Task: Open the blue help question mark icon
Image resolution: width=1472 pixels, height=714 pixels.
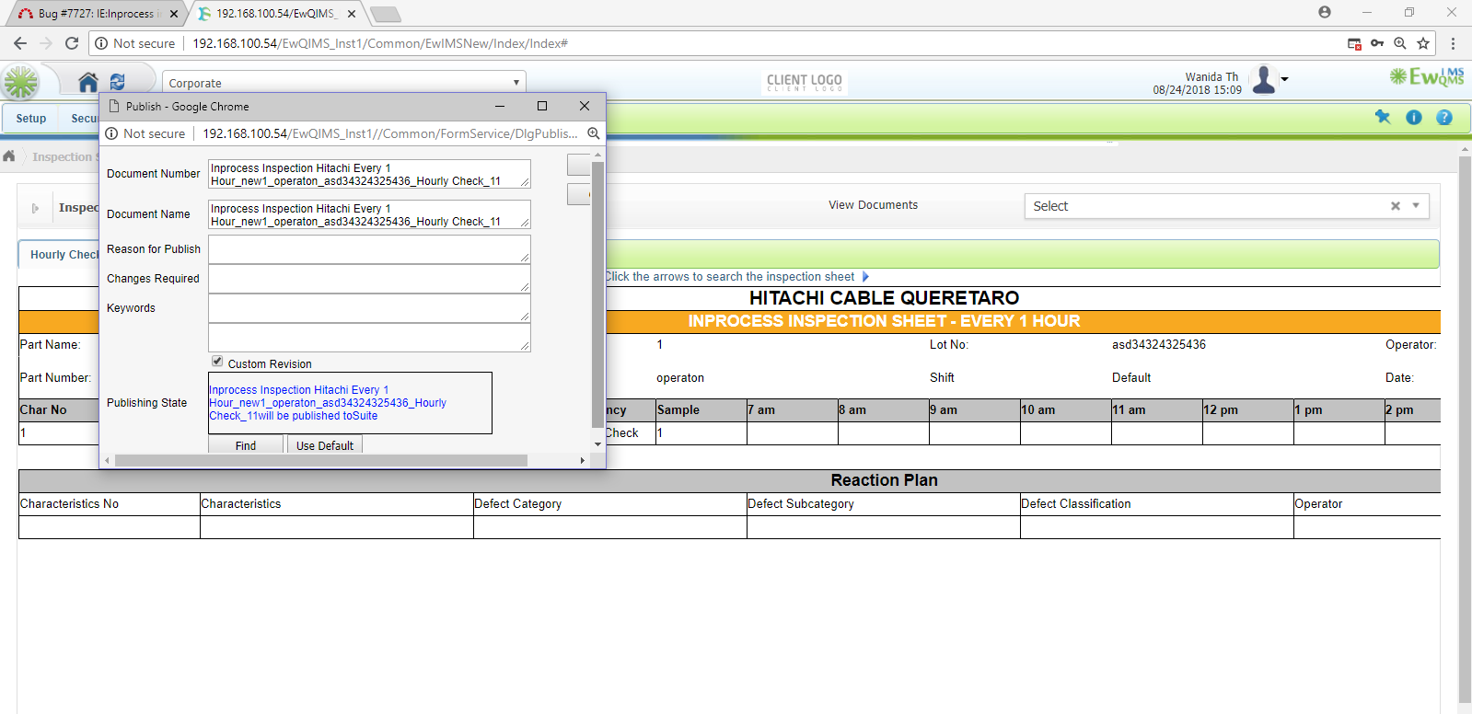Action: click(x=1444, y=117)
